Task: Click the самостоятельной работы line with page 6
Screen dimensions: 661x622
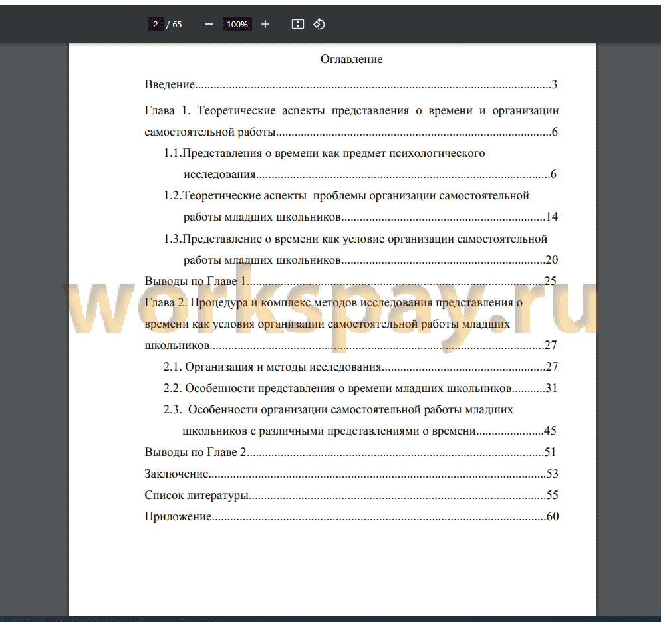Action: 351,132
